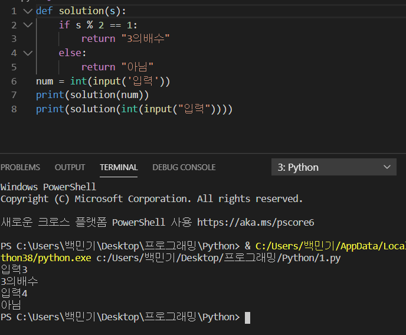Click the https://aka.ms/pscore6 link in terminal
Image resolution: width=406 pixels, height=335 pixels.
256,223
